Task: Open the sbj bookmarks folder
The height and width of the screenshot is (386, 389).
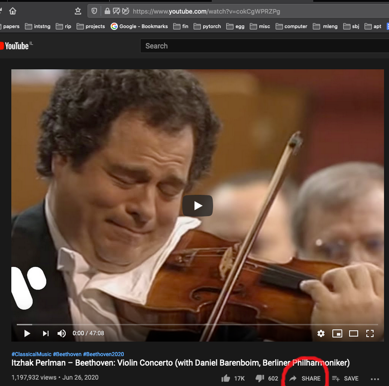Action: point(351,26)
